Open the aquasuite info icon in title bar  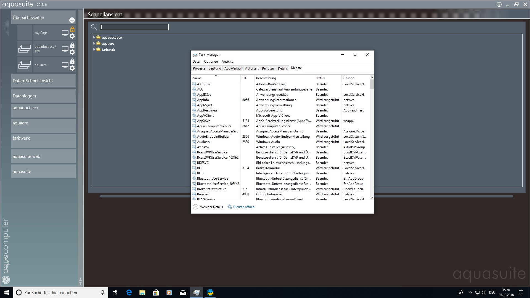click(x=499, y=4)
